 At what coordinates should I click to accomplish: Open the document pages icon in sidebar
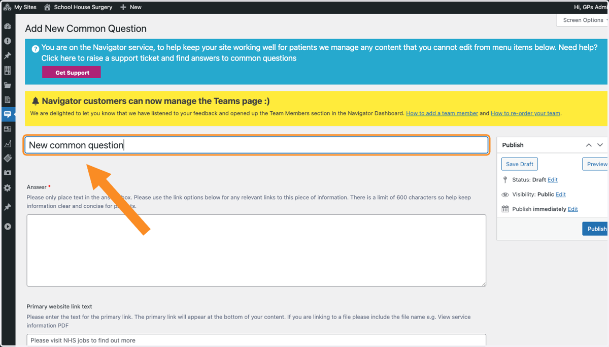(x=8, y=100)
